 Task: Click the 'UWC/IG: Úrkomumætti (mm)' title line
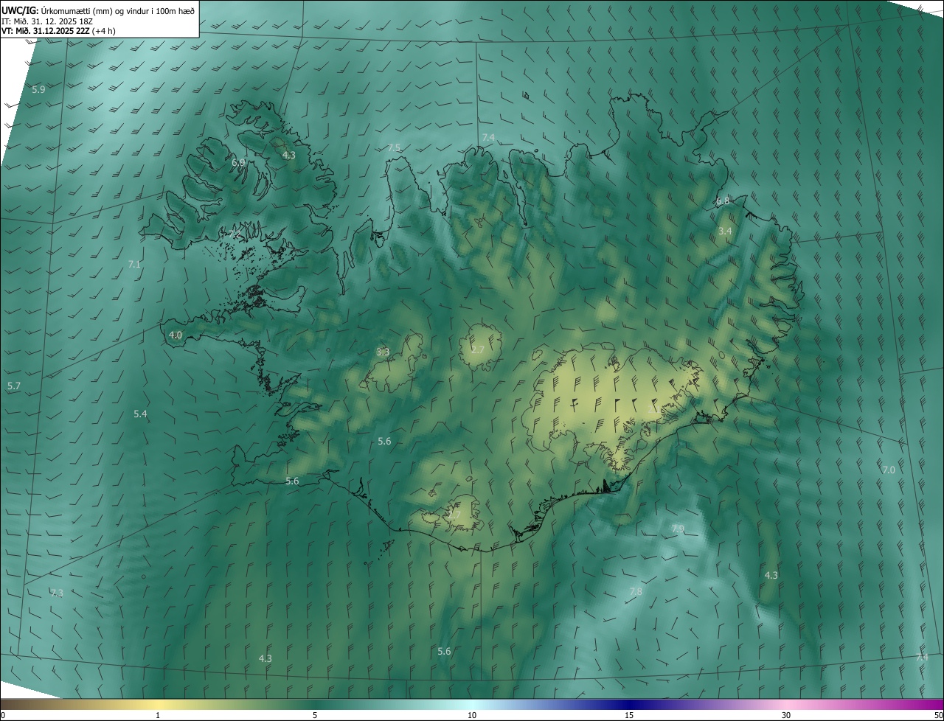click(98, 10)
